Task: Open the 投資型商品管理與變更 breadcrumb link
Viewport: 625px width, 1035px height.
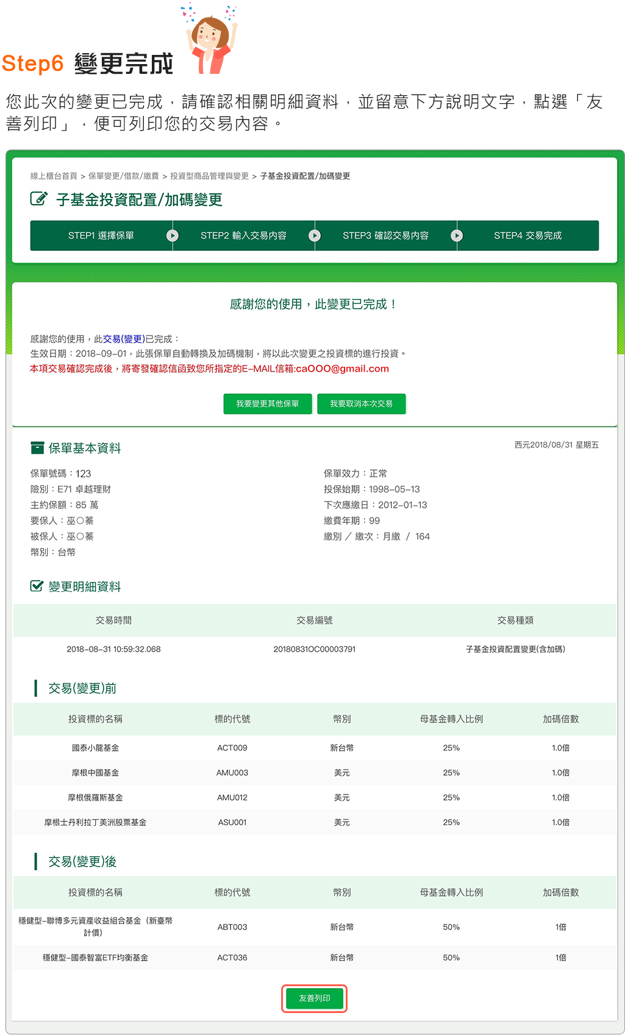Action: 209,176
